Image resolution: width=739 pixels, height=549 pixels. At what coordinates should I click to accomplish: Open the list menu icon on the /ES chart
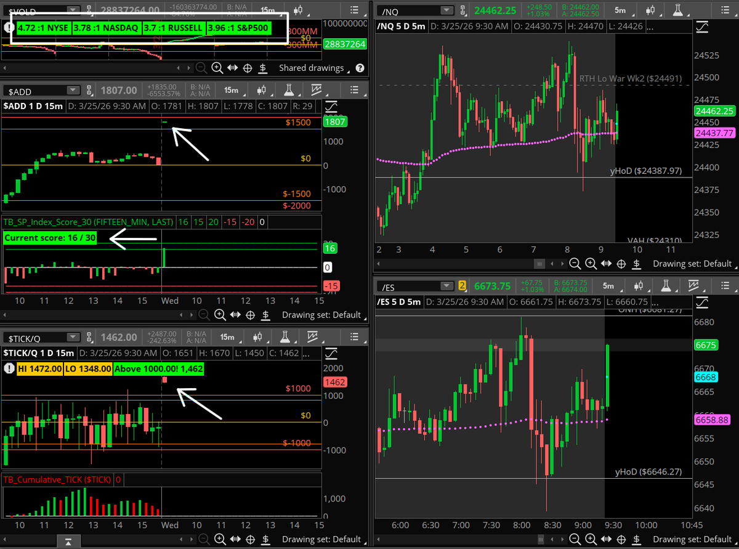(x=724, y=286)
